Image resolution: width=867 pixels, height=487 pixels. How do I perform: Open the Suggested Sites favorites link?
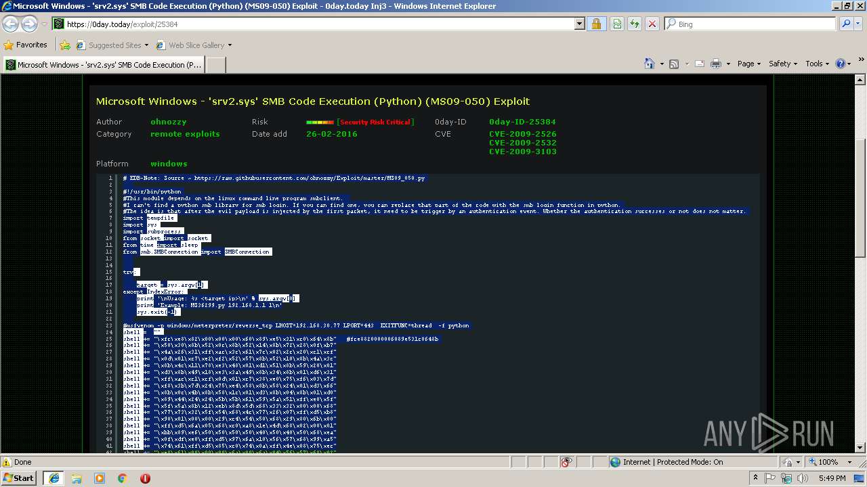click(x=112, y=45)
